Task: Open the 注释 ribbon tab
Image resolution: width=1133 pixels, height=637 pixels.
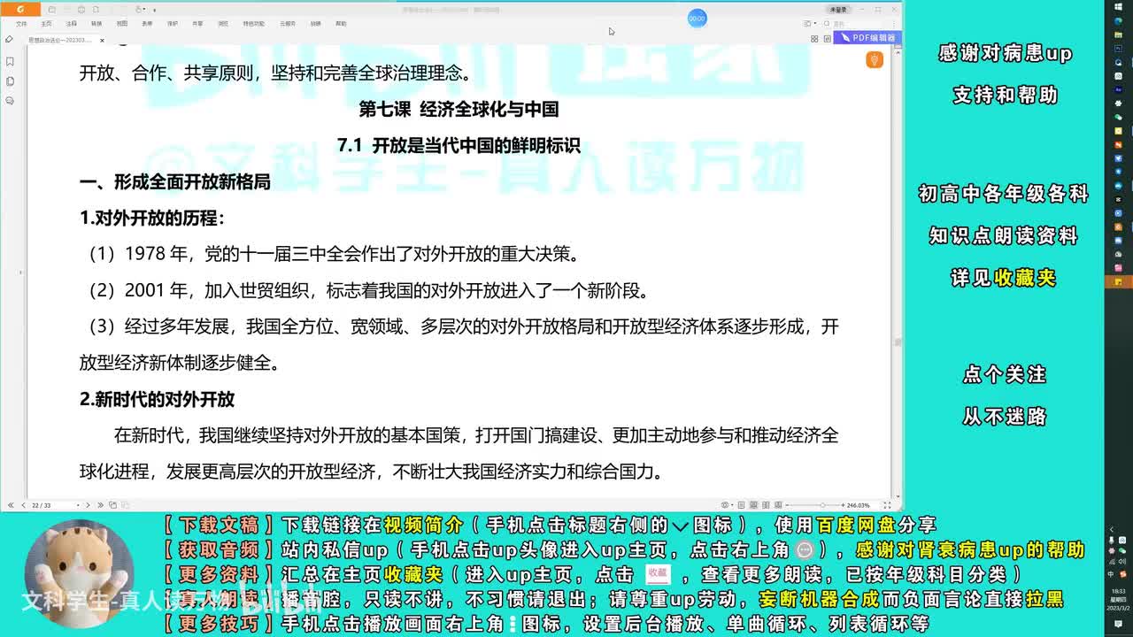Action: click(71, 24)
